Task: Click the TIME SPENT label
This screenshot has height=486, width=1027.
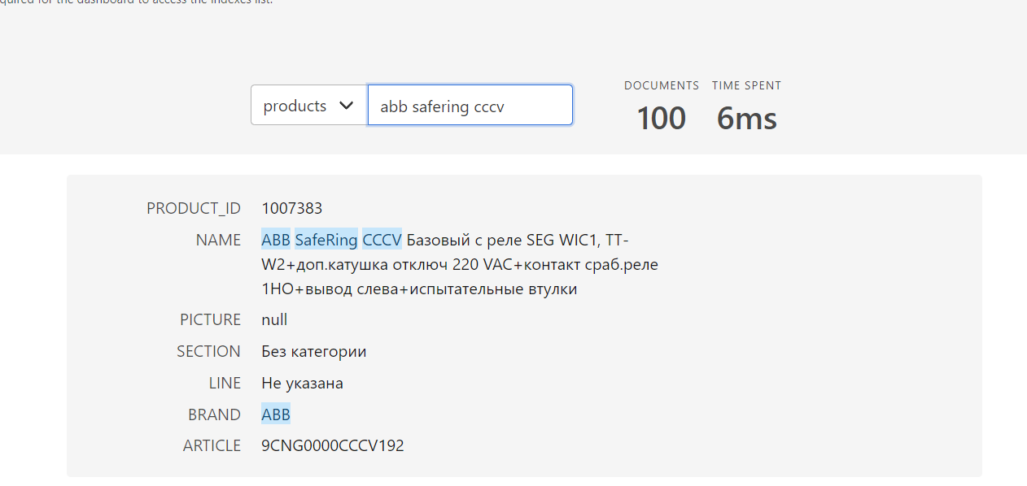Action: pos(746,85)
